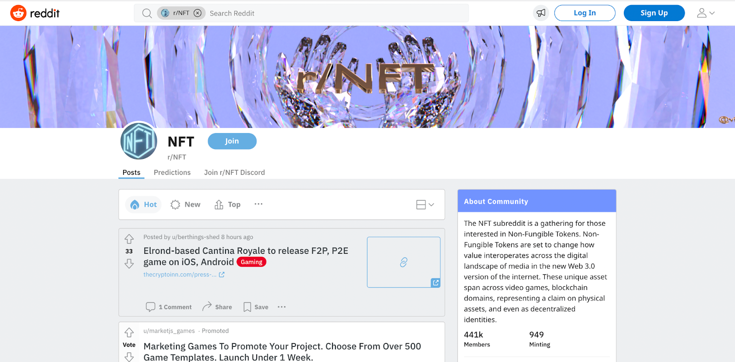Open the advertise megaphone icon

(x=541, y=13)
